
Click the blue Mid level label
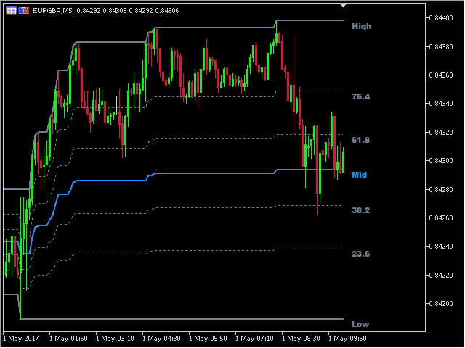pyautogui.click(x=359, y=175)
